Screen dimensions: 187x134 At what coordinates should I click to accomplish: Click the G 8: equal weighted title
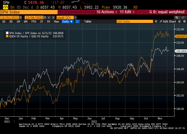167,12
